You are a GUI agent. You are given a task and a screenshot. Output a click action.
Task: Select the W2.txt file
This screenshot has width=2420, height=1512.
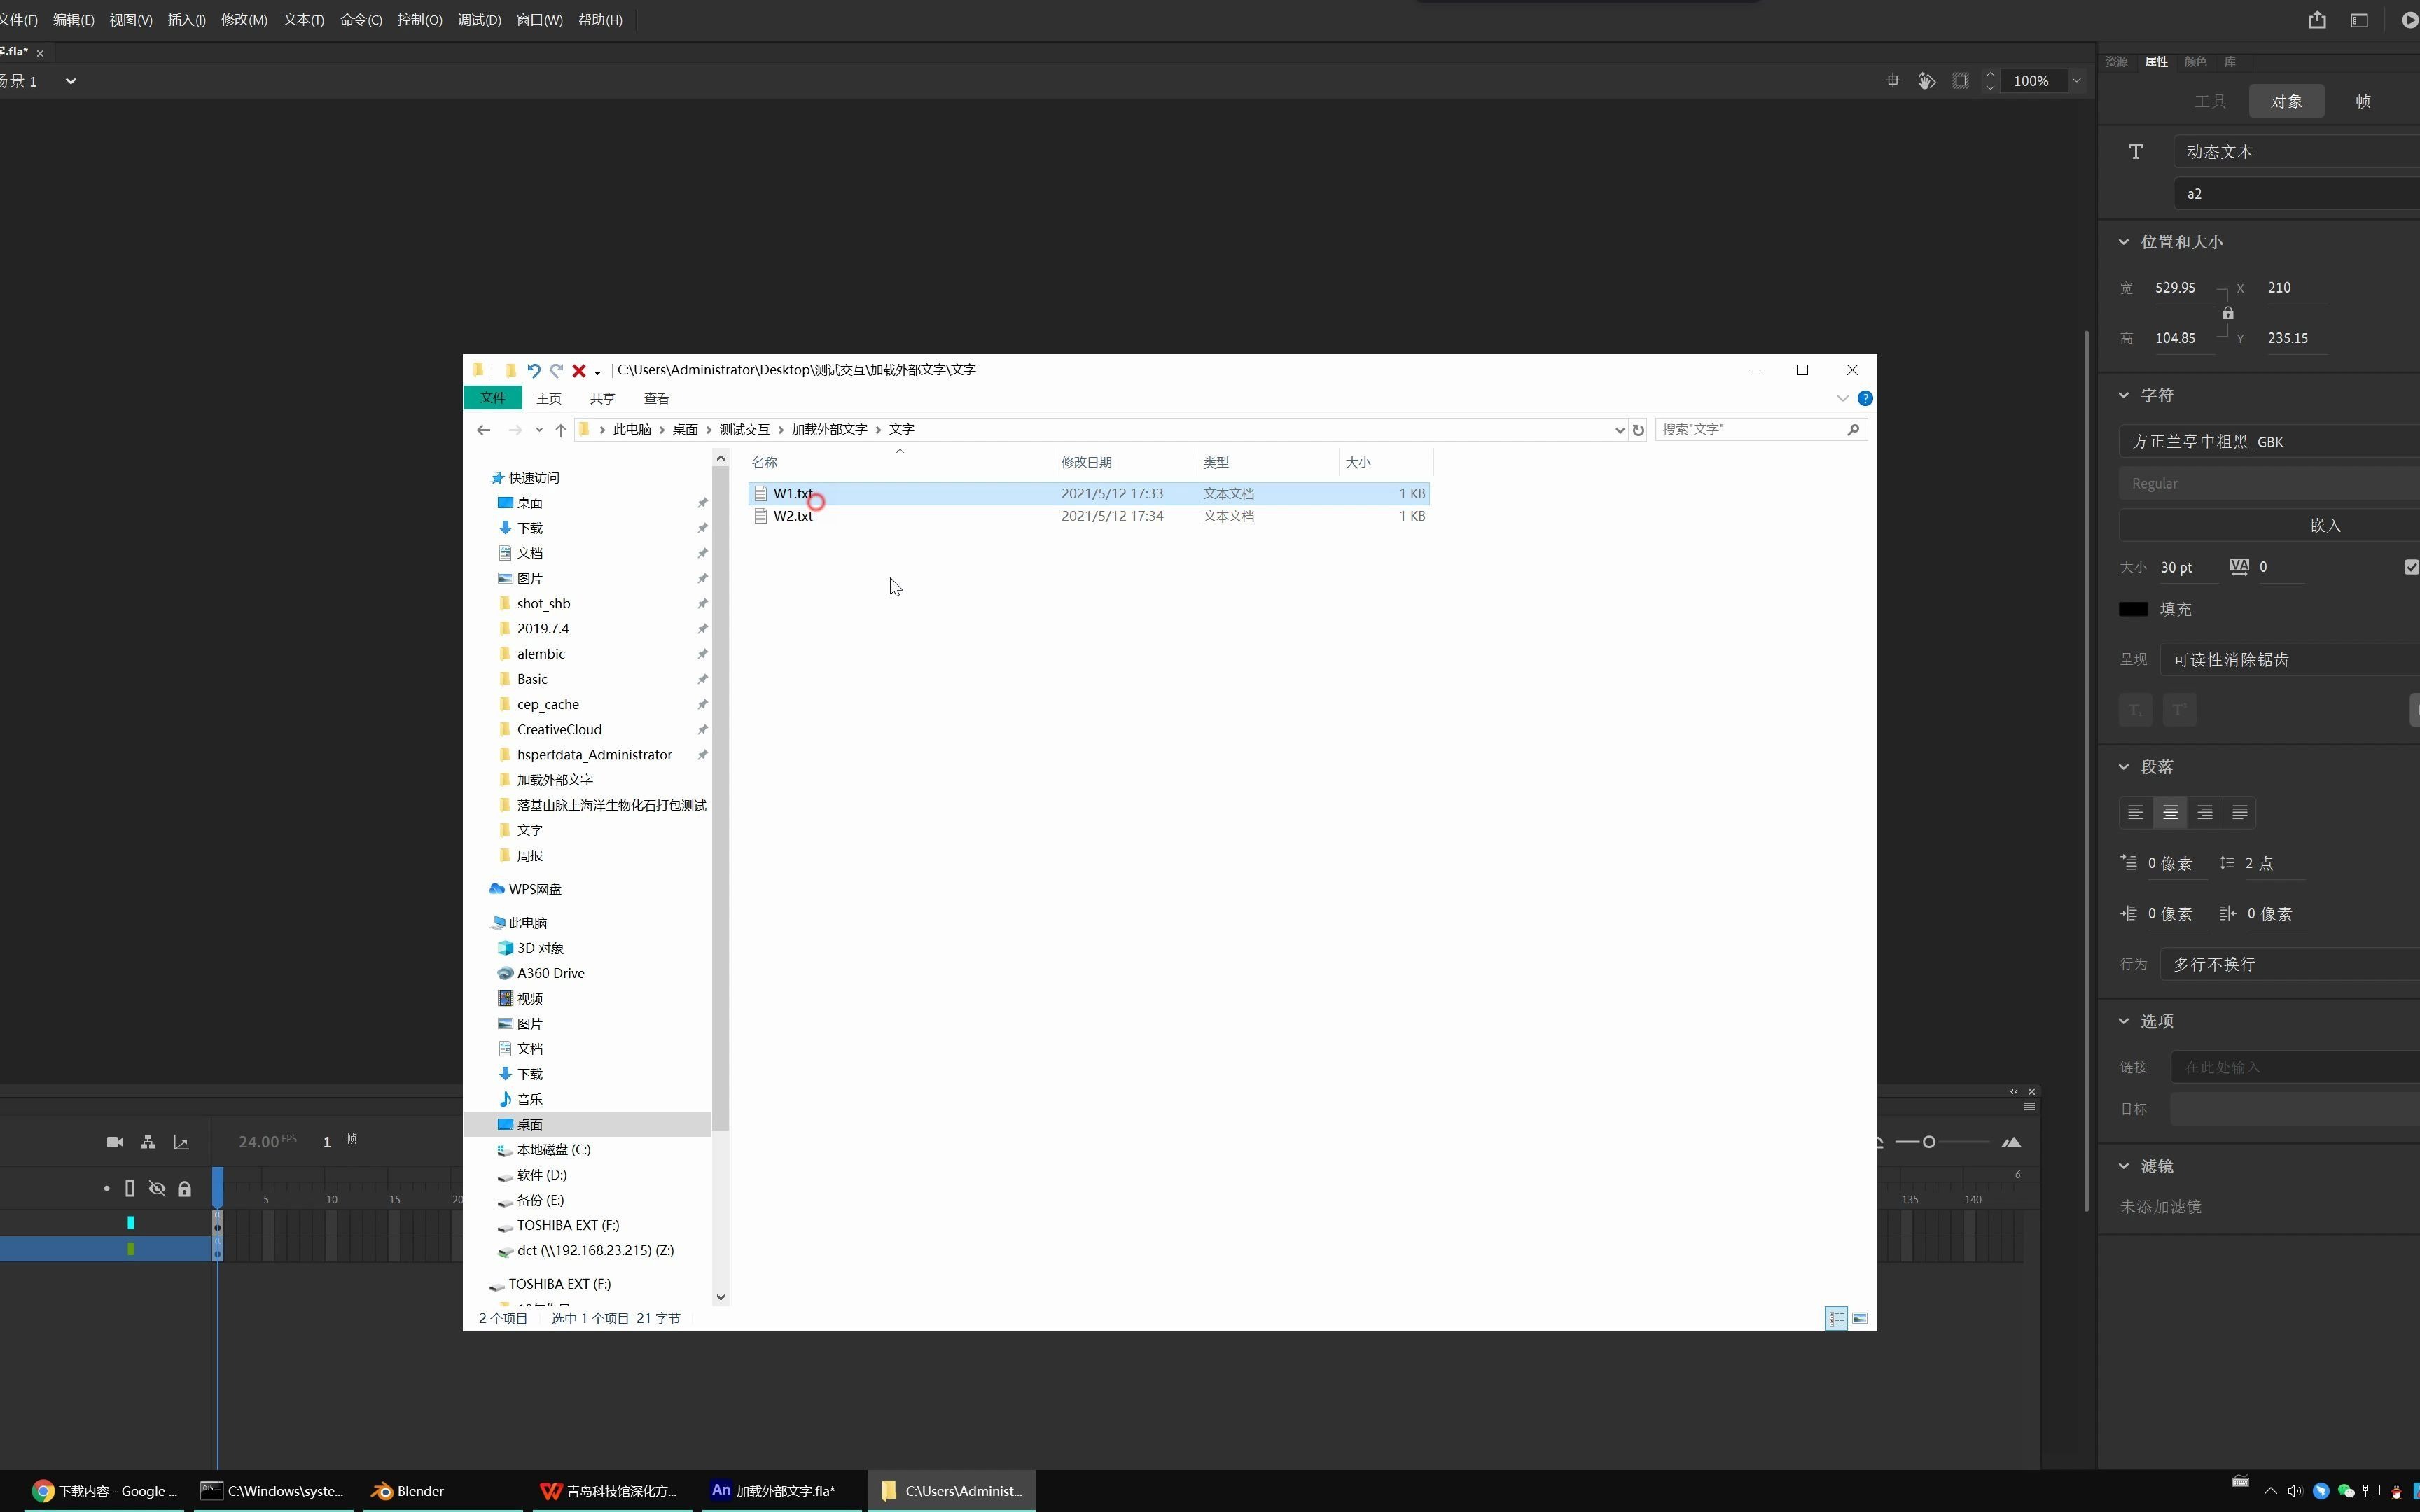(792, 516)
